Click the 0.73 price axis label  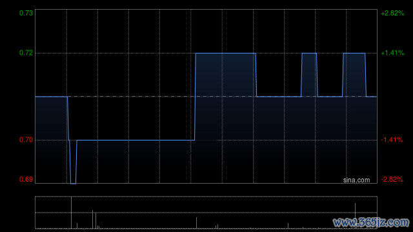(x=26, y=13)
